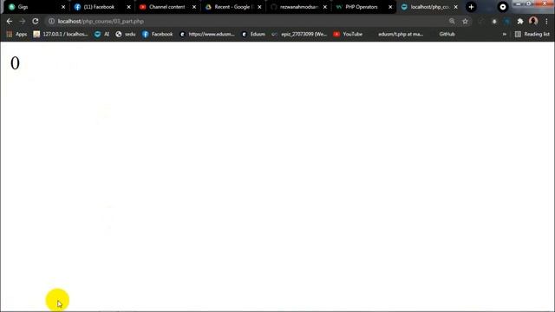Open the Reading list

[532, 35]
